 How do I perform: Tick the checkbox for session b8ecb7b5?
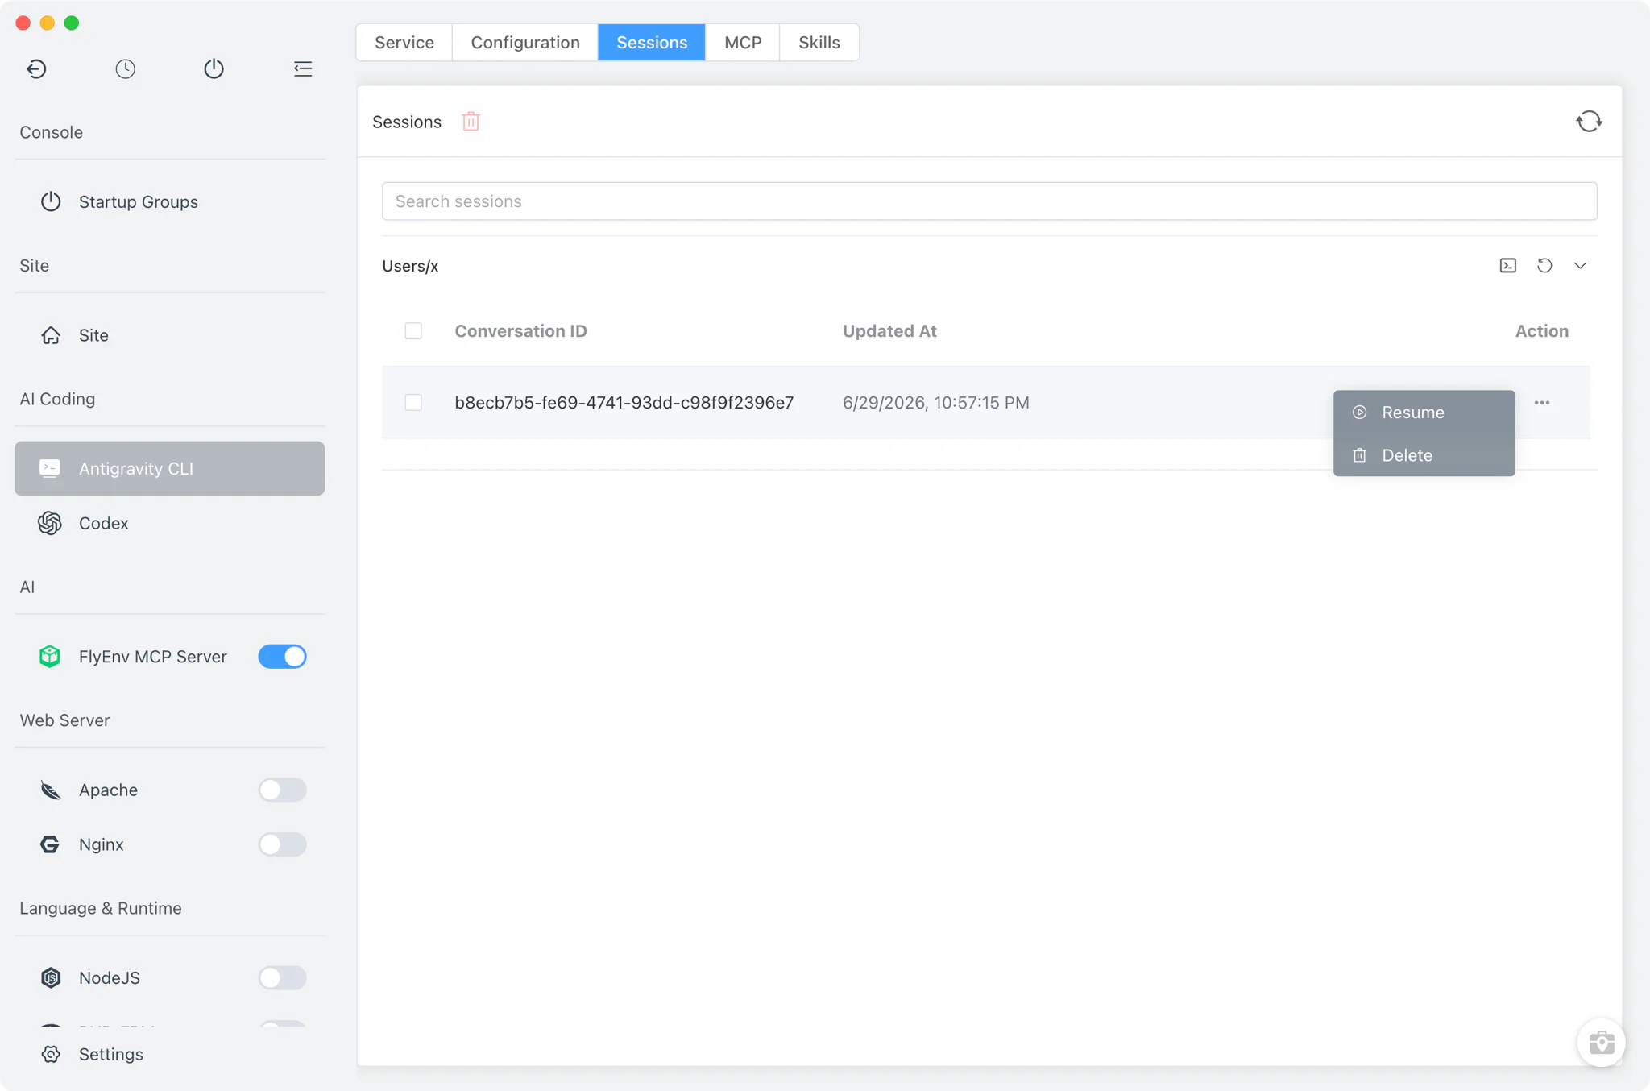[413, 403]
